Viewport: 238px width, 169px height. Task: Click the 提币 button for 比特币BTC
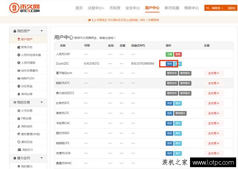178,103
